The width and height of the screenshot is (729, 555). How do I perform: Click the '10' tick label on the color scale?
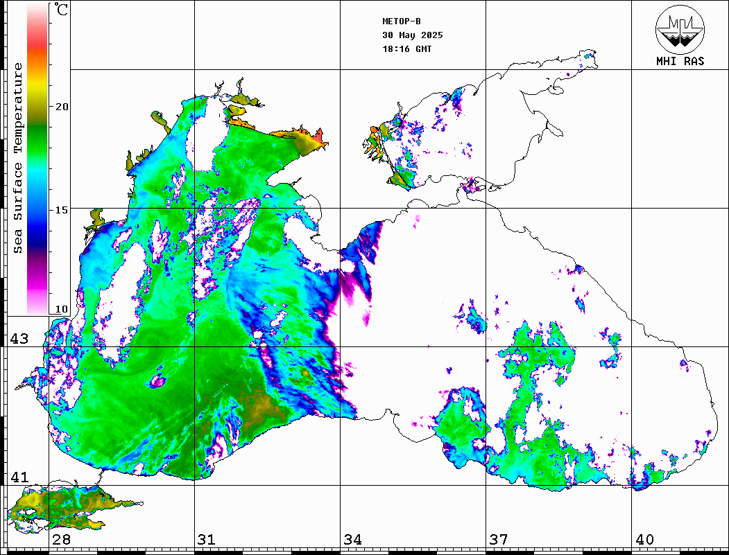tap(61, 309)
